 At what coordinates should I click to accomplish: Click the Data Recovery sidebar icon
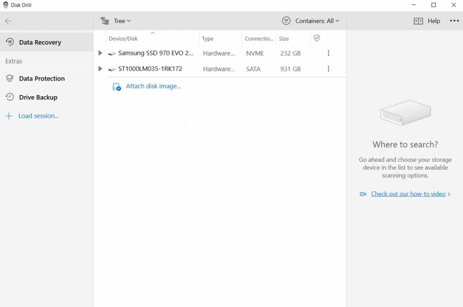tap(10, 42)
